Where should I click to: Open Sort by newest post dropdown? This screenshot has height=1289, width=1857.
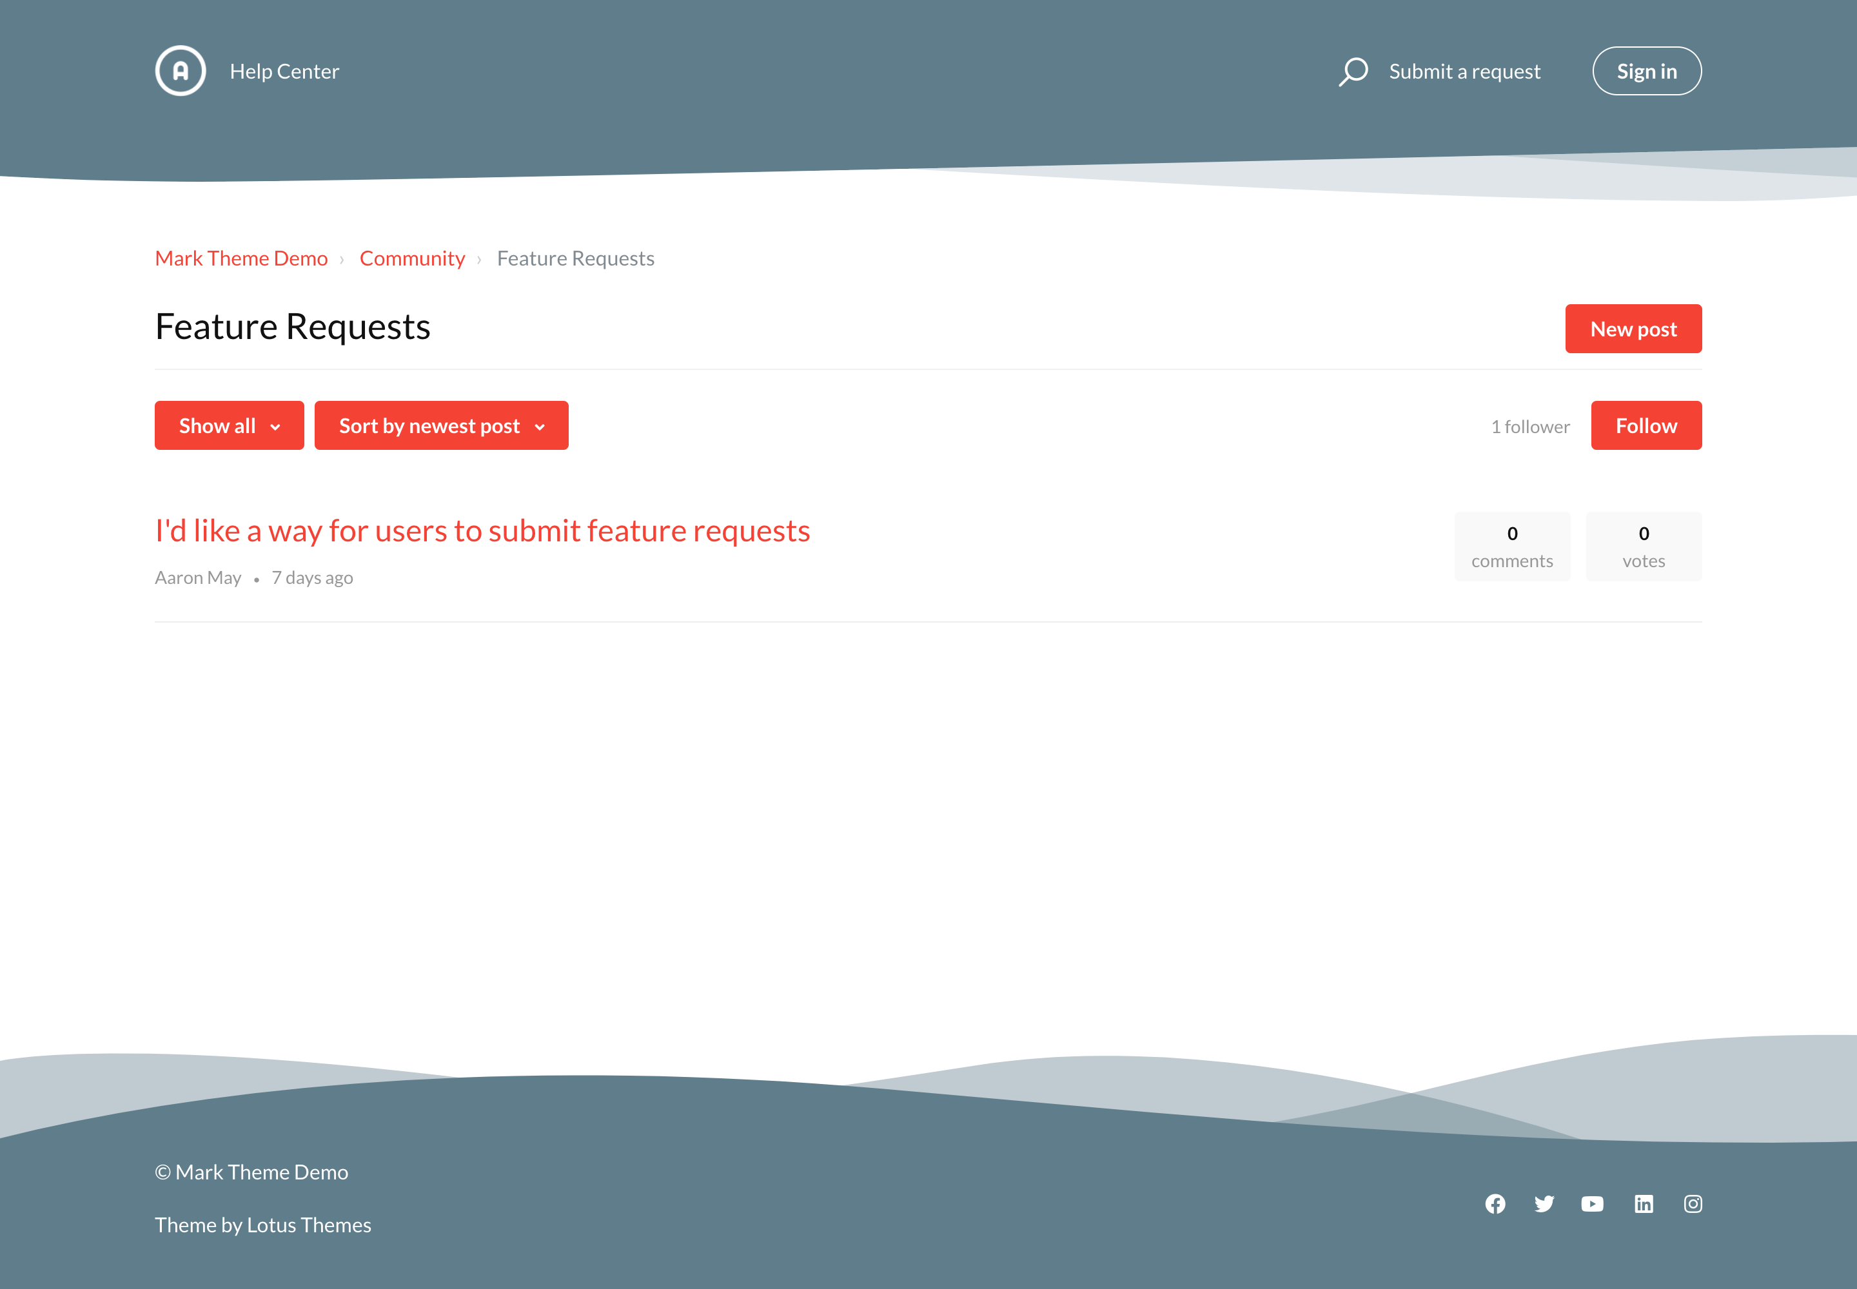tap(441, 425)
